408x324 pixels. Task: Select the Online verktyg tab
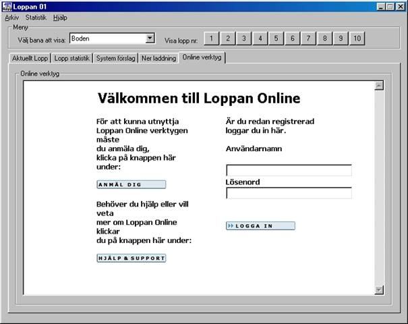click(202, 57)
